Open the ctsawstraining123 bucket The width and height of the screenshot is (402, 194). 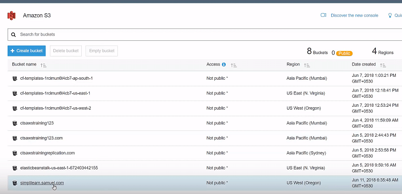[x=37, y=123]
